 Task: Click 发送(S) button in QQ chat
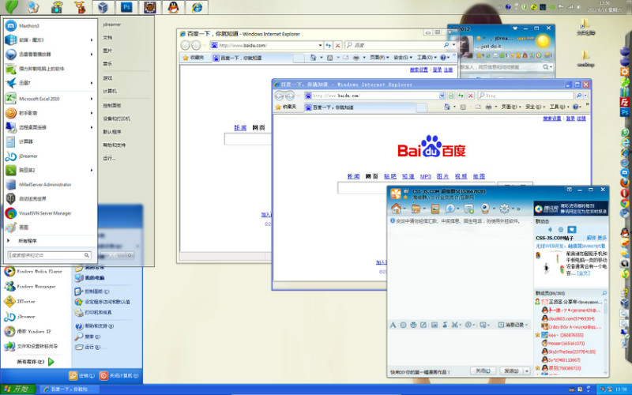click(511, 371)
